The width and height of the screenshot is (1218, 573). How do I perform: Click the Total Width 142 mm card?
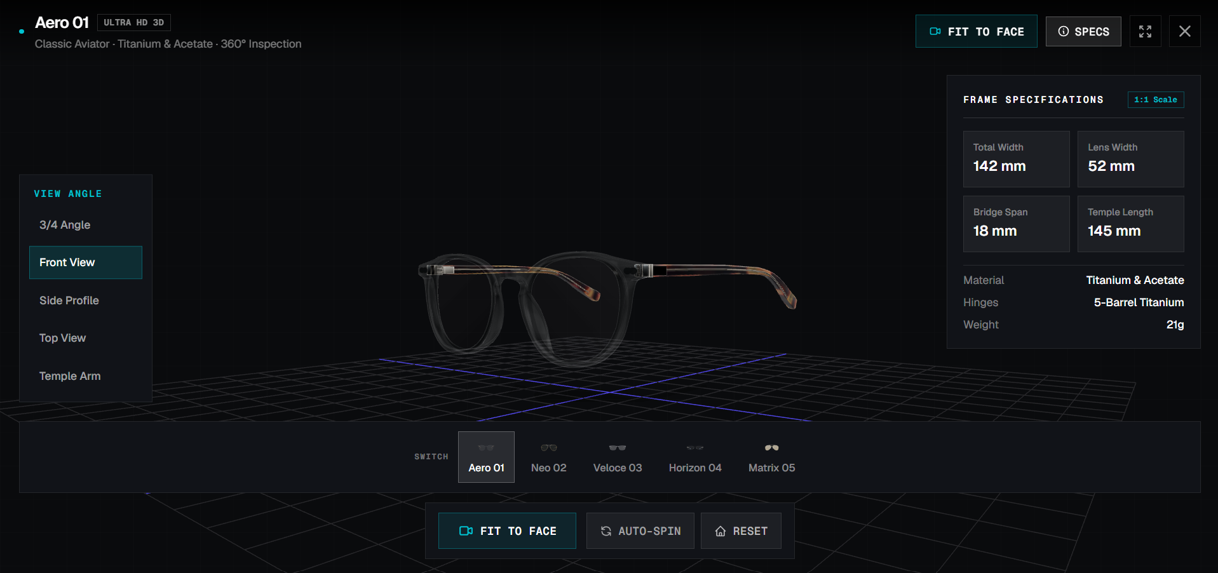click(x=1017, y=159)
